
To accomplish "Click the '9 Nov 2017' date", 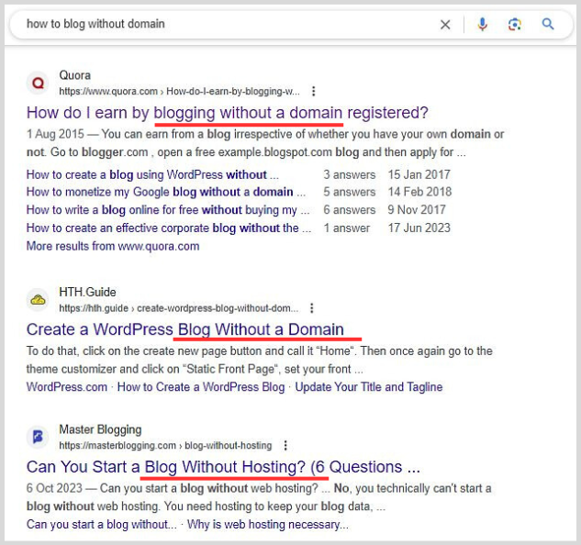I will tap(417, 210).
